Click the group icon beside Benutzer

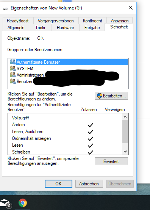pos(13,81)
